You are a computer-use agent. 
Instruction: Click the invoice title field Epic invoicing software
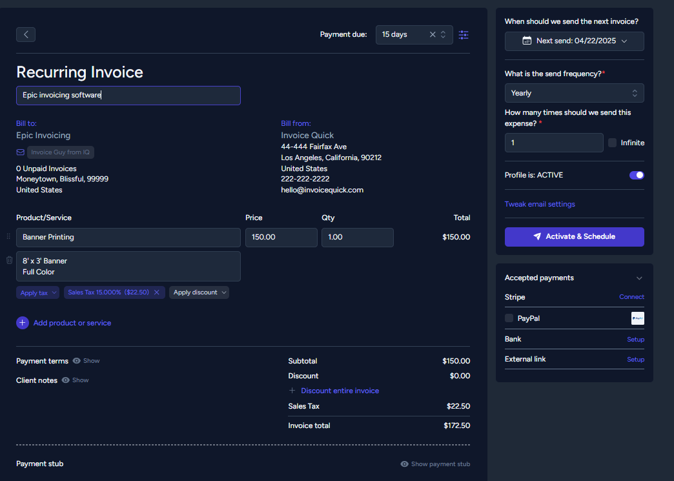click(x=128, y=96)
